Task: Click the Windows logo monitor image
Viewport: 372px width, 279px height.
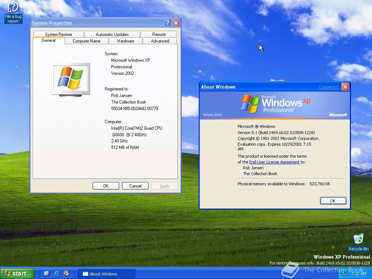Action: click(x=71, y=80)
